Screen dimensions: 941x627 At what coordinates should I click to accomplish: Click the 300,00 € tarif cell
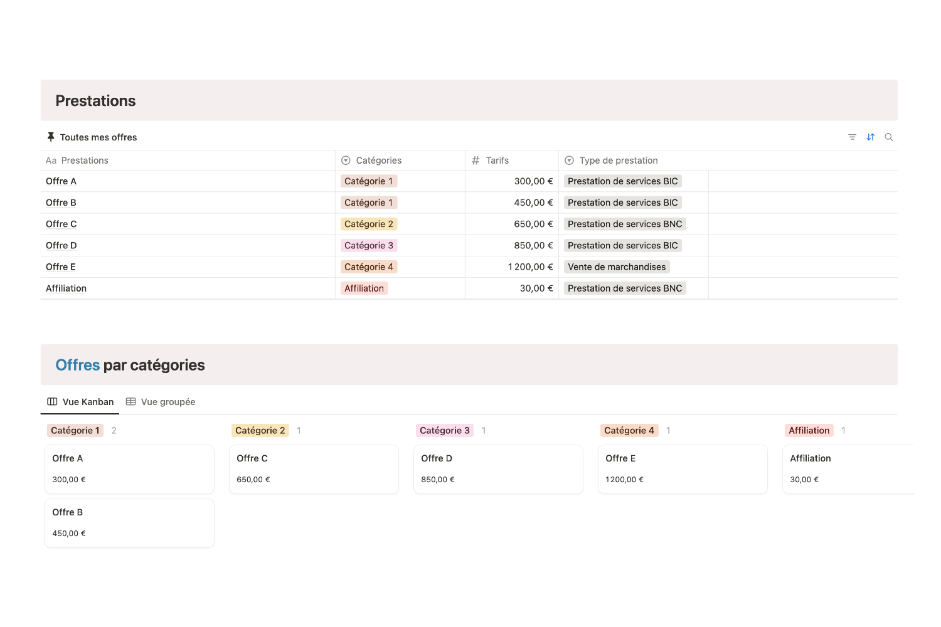(x=512, y=181)
